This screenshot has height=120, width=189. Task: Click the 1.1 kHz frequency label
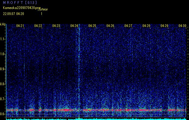(2, 39)
